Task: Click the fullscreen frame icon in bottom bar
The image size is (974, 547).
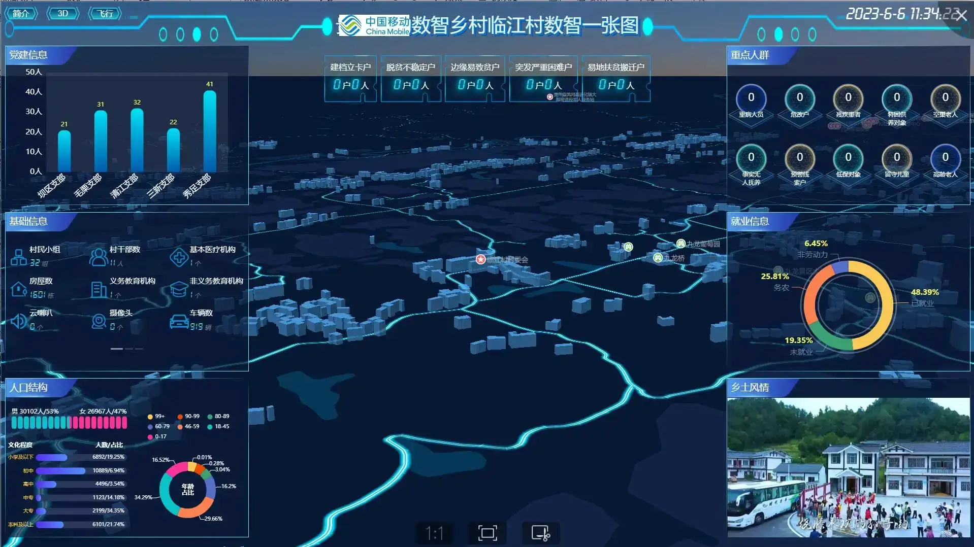Action: pos(488,533)
